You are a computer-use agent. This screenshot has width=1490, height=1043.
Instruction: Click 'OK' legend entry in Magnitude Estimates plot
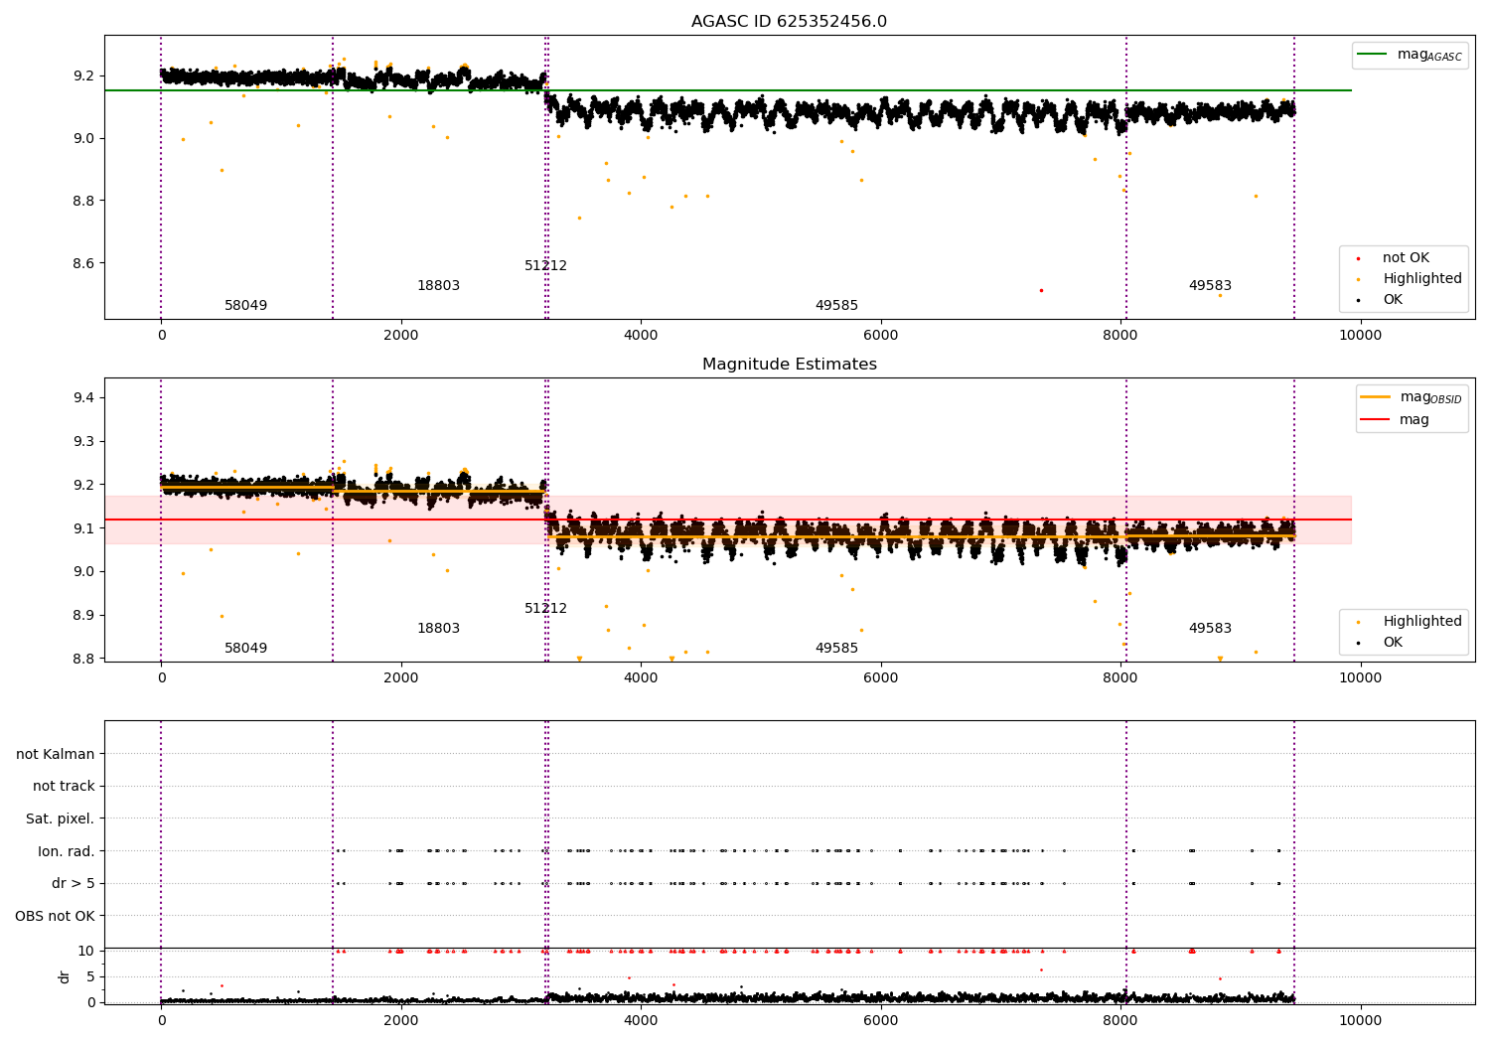pos(1393,643)
